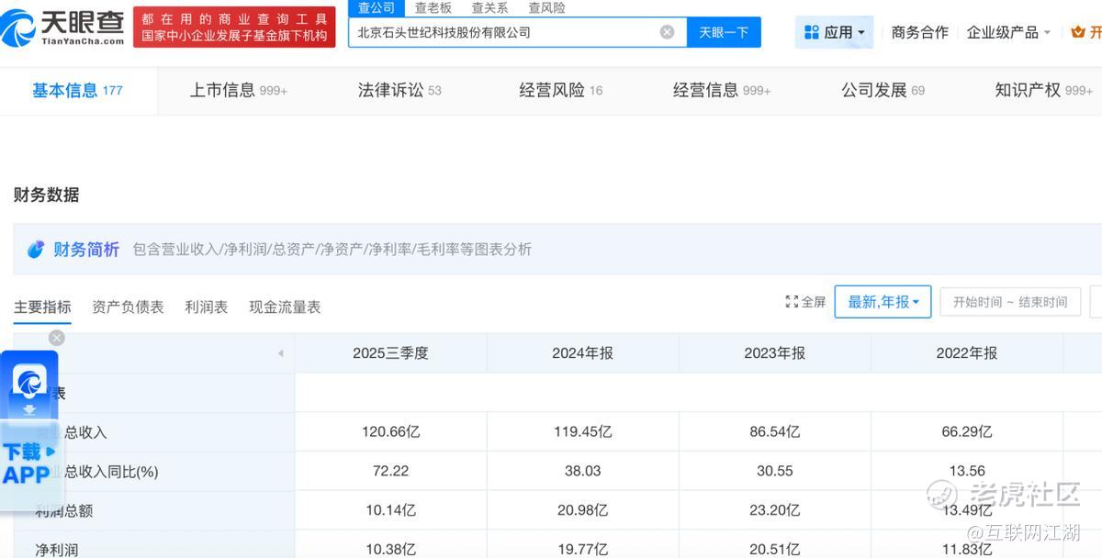Open the 商务合作 link
The width and height of the screenshot is (1102, 558).
pyautogui.click(x=920, y=32)
